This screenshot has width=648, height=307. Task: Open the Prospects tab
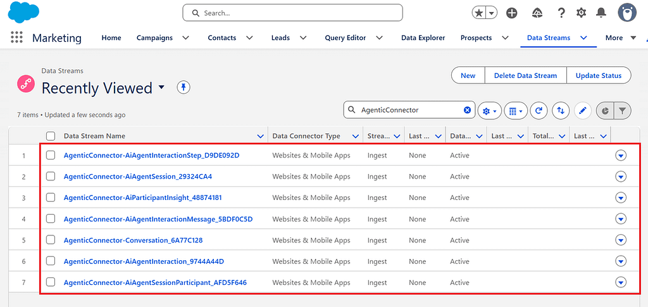coord(476,37)
